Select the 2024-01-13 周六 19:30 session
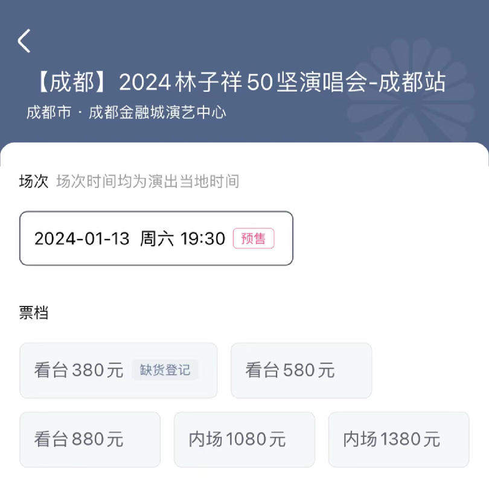This screenshot has width=489, height=479. (x=156, y=238)
